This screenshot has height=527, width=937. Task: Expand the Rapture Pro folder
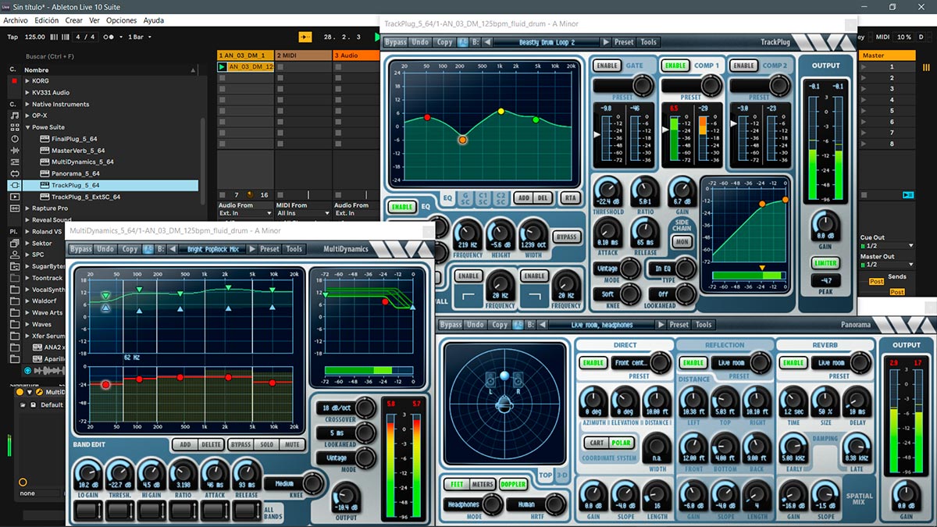pyautogui.click(x=27, y=208)
